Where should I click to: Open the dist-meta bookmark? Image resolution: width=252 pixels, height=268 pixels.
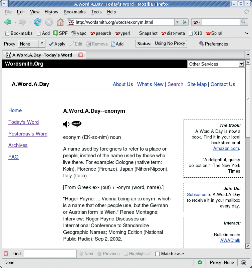[173, 33]
